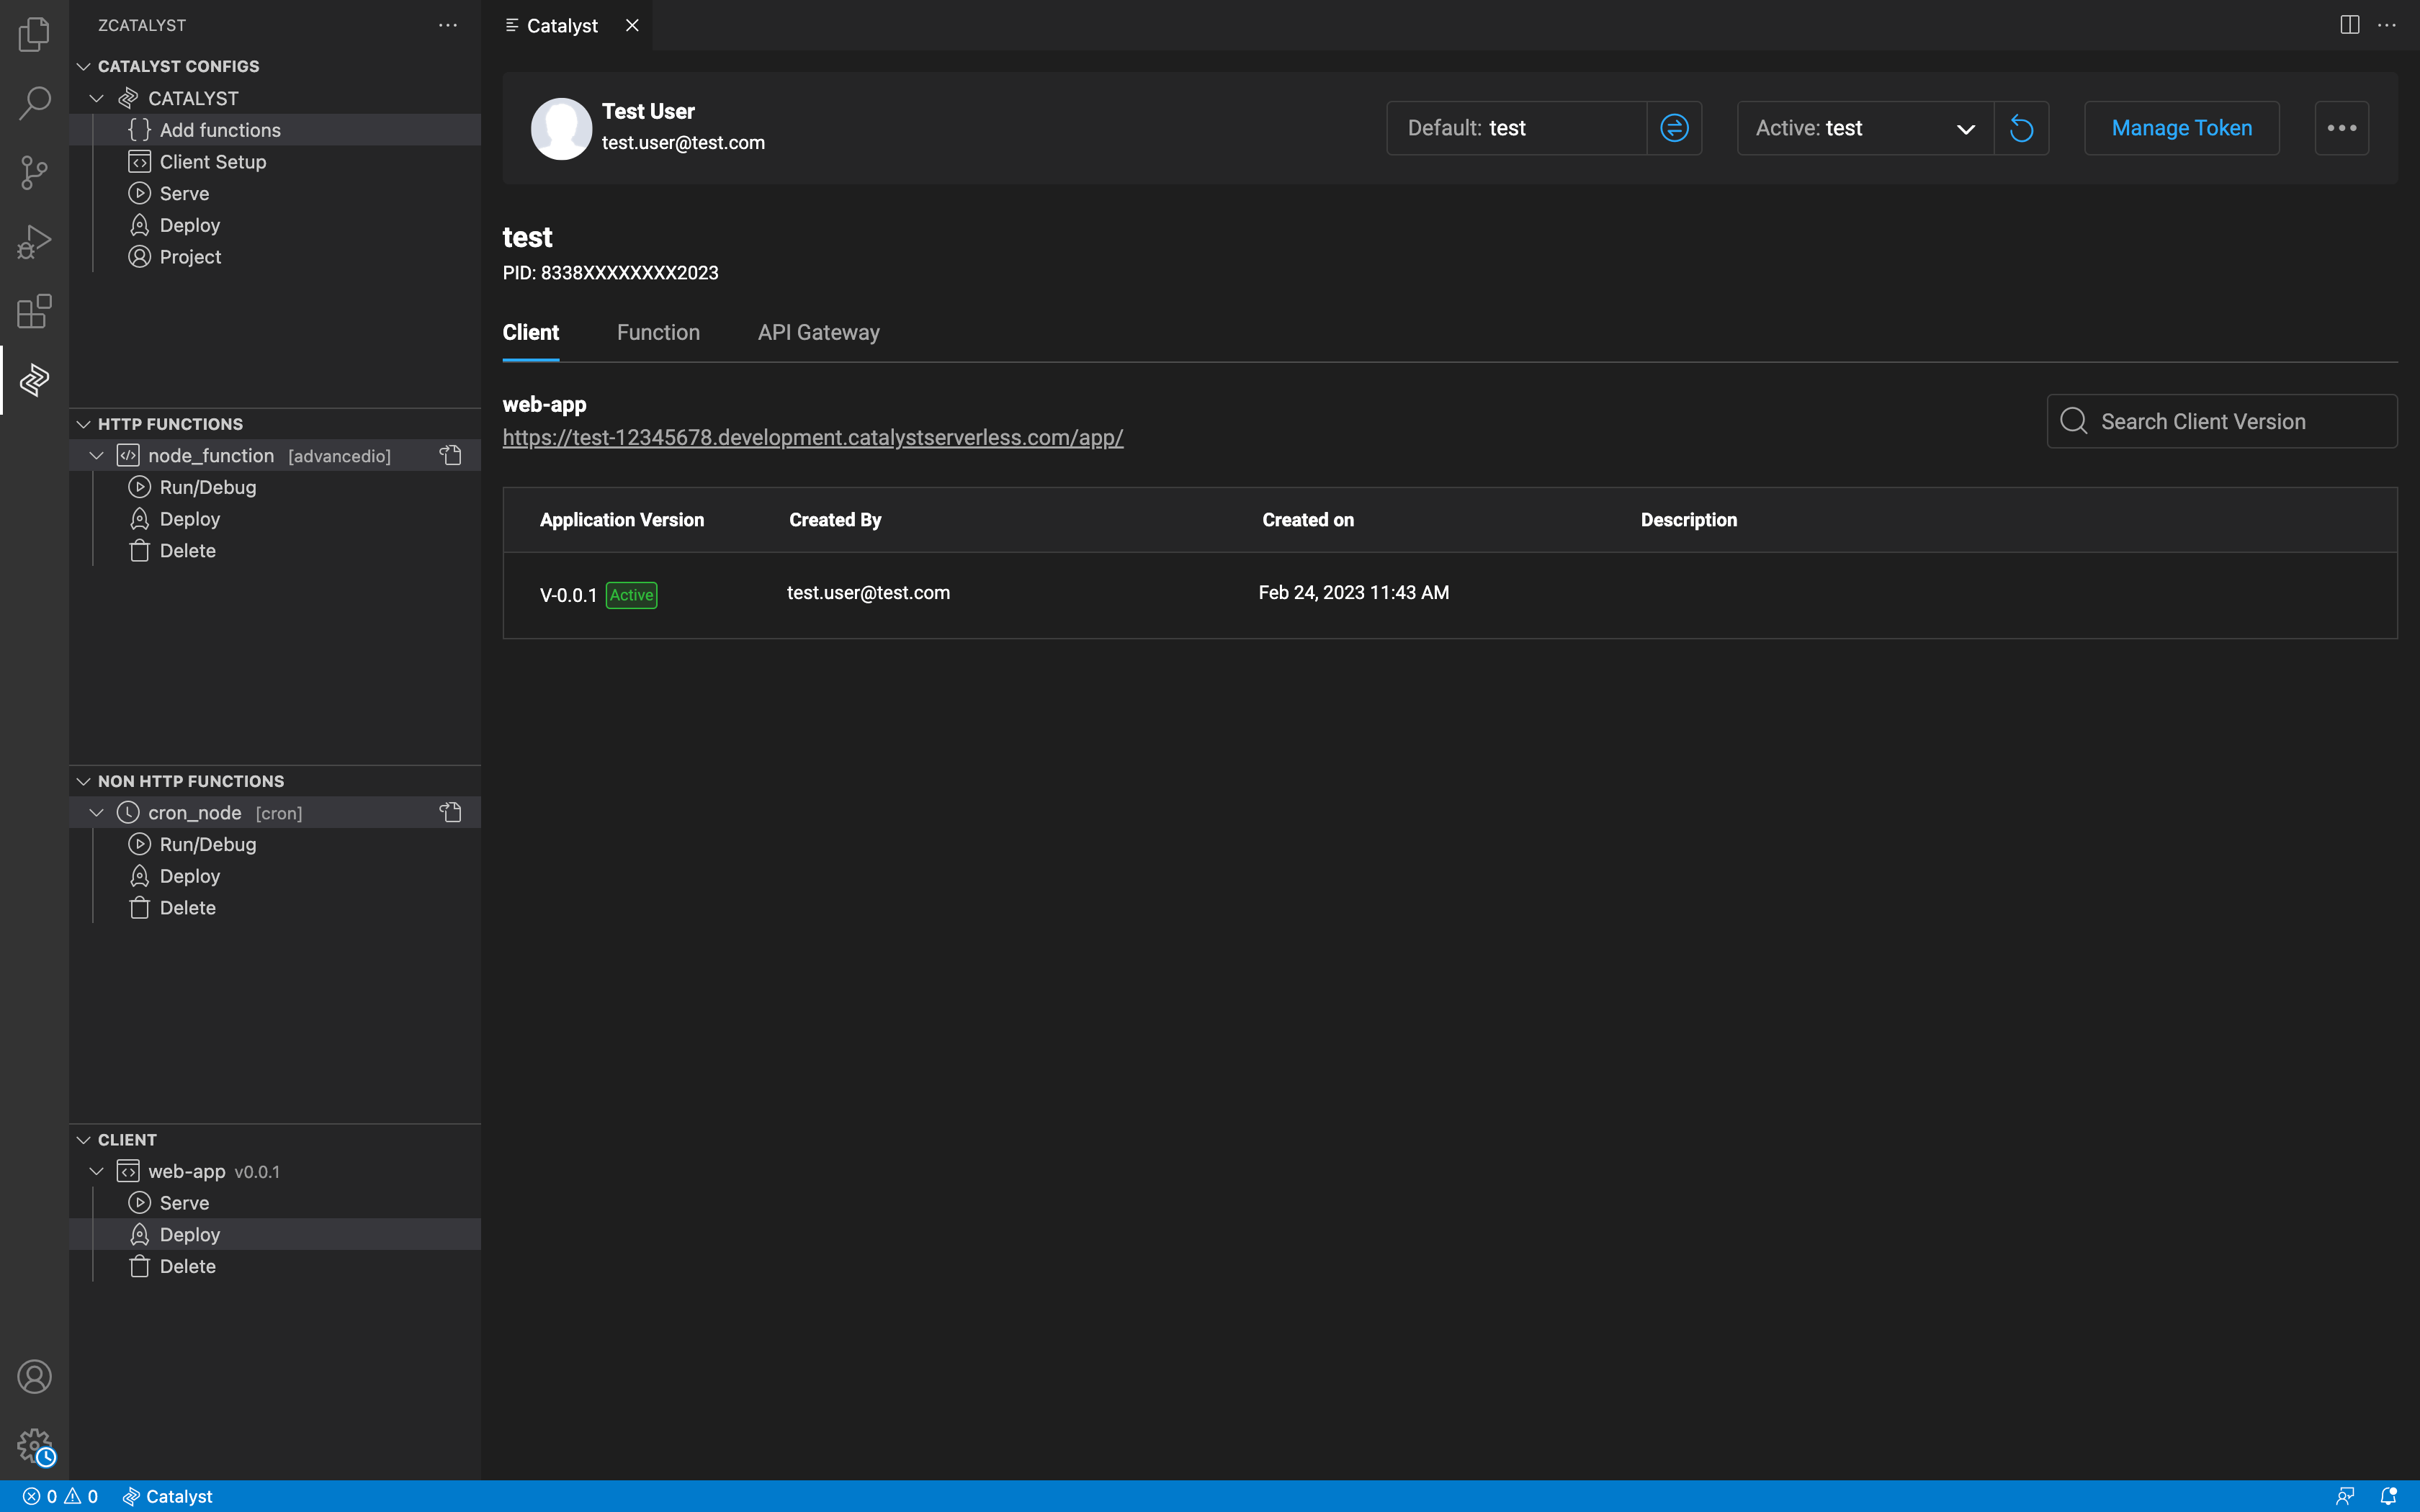Click the refresh/reload icon next to Active dropdown
The height and width of the screenshot is (1512, 2420).
click(2021, 127)
